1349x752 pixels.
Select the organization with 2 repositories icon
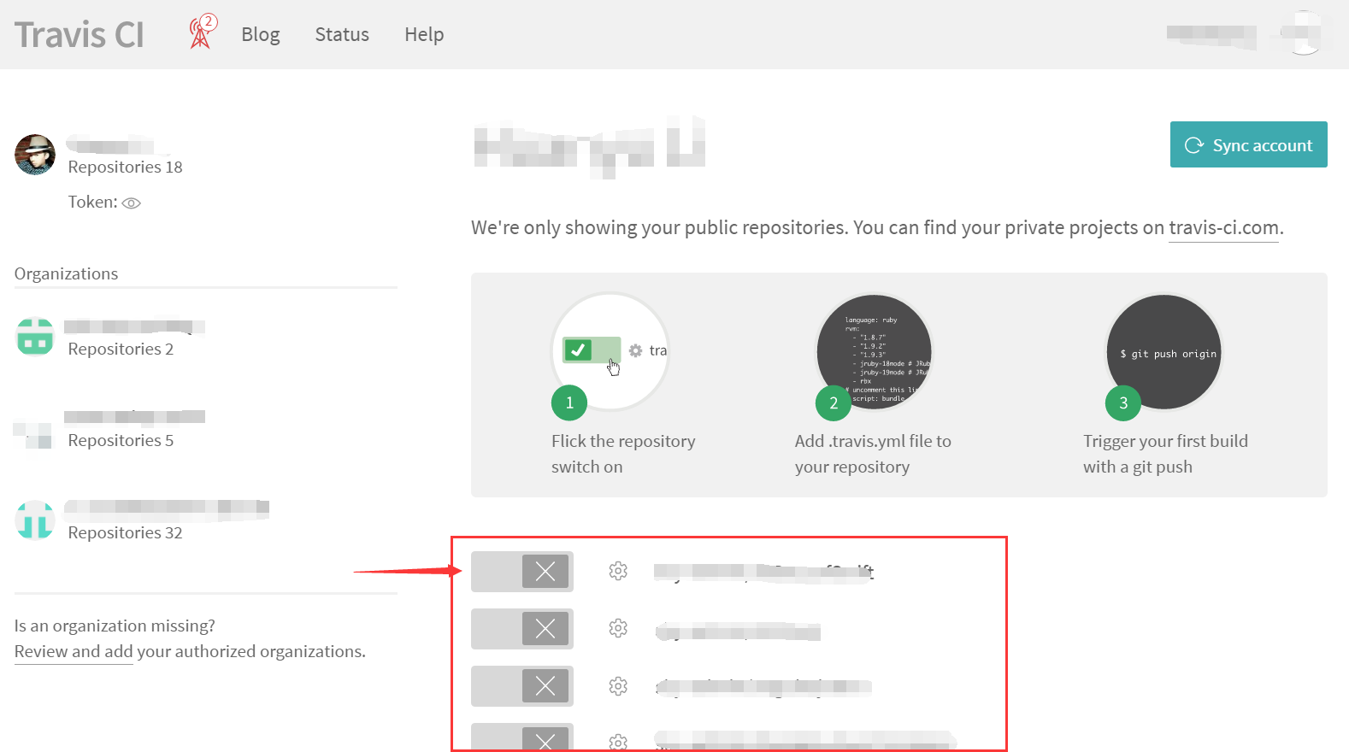[x=35, y=337]
